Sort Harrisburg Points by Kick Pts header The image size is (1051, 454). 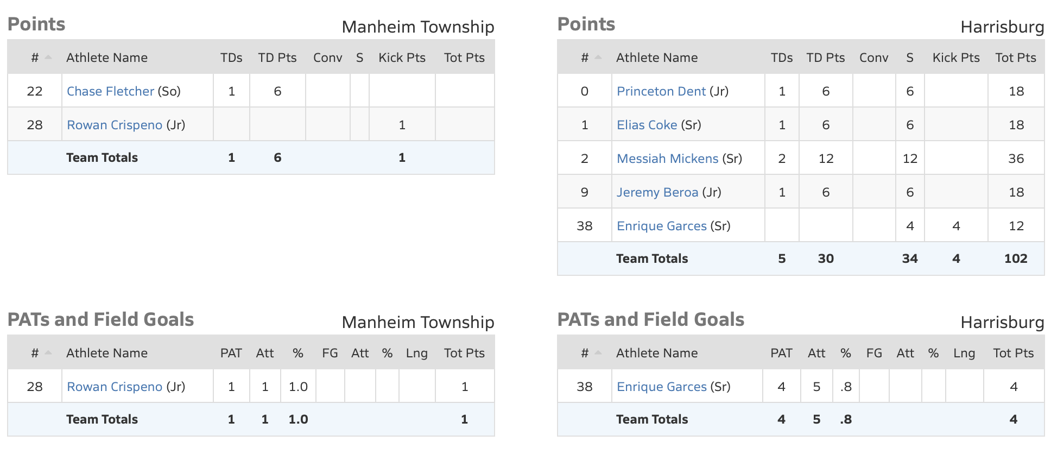955,58
